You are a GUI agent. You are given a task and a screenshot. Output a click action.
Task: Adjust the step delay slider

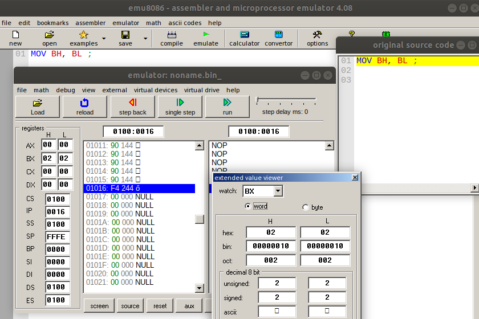click(x=258, y=101)
